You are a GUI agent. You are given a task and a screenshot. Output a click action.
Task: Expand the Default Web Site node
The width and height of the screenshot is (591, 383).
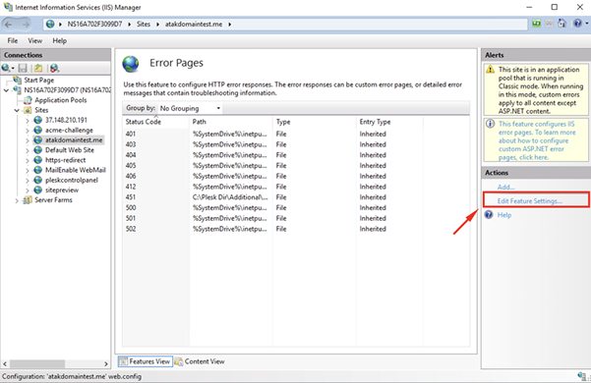pos(28,150)
